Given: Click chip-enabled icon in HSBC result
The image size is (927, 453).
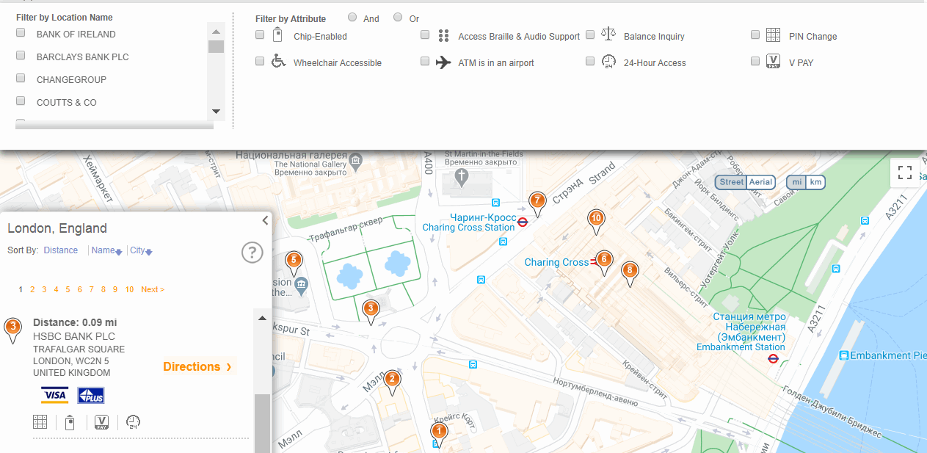Looking at the screenshot, I should (x=70, y=422).
